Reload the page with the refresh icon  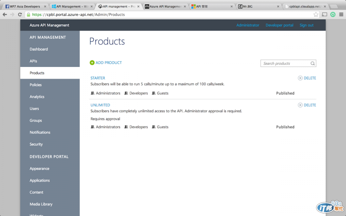point(20,15)
